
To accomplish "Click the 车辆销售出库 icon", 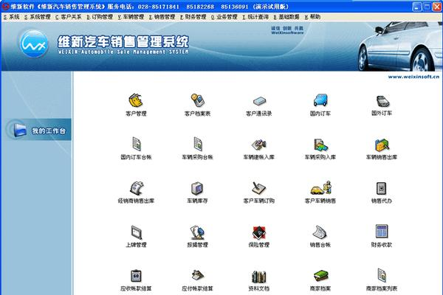I will (x=382, y=145).
